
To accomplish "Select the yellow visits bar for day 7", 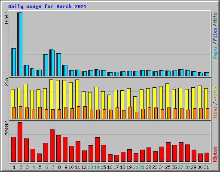I will tap(51, 99).
